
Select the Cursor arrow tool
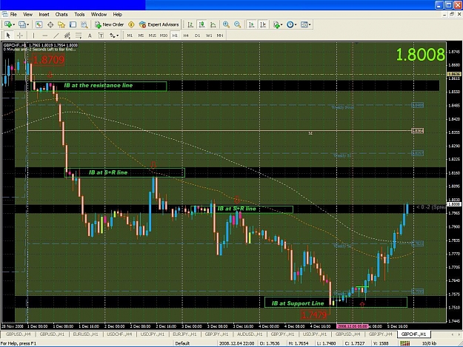pyautogui.click(x=8, y=36)
